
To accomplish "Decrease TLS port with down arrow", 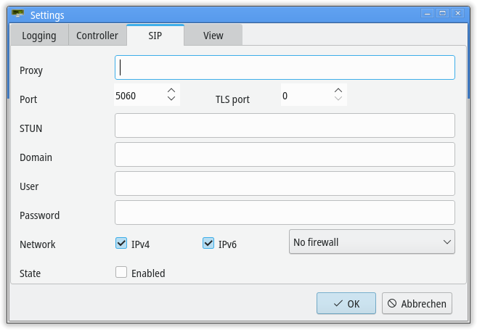I will pyautogui.click(x=338, y=99).
